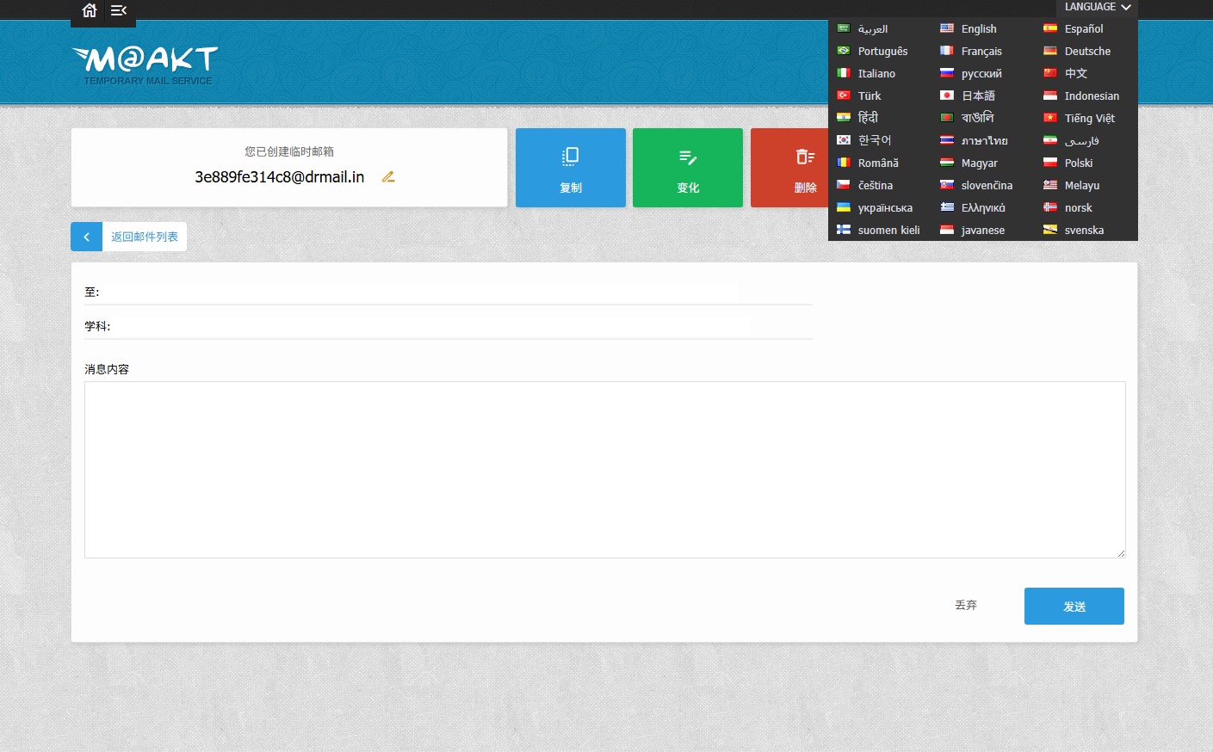This screenshot has height=752, width=1213.
Task: Choose 한국어 language
Action: 864,141
